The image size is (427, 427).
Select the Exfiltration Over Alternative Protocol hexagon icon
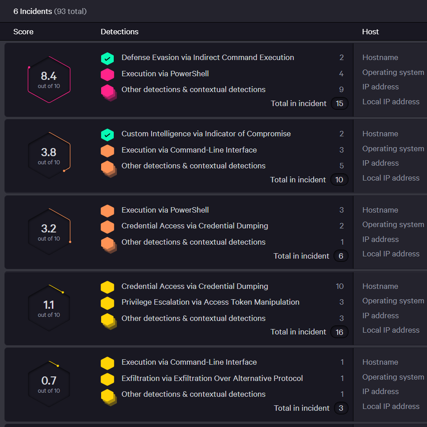point(108,379)
